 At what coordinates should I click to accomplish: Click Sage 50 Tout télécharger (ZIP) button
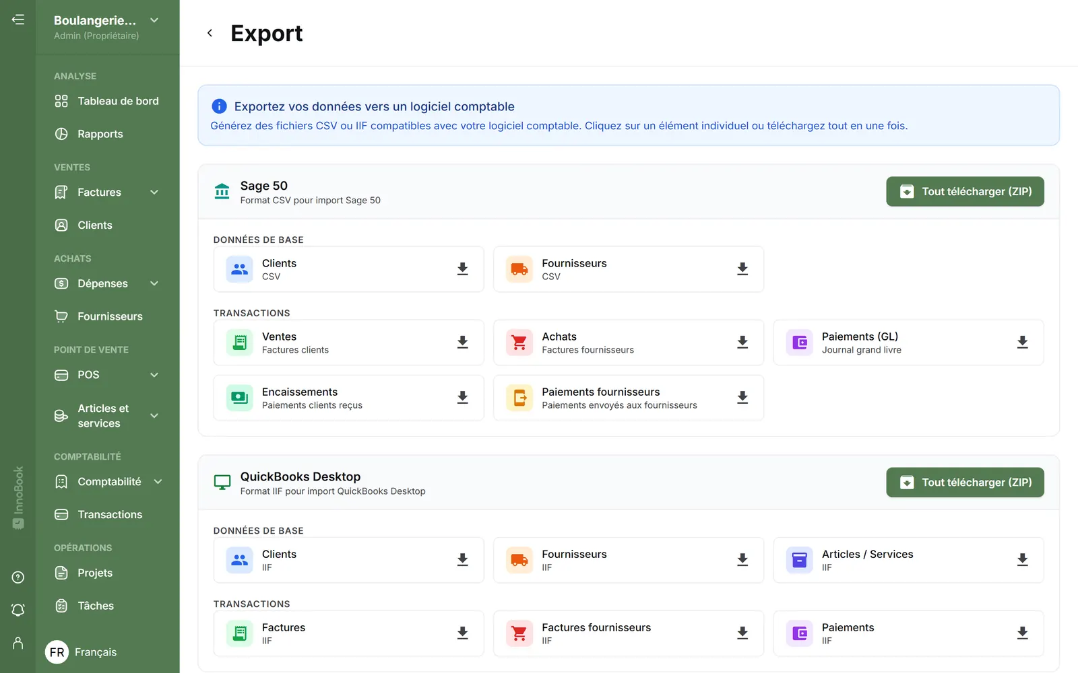965,192
